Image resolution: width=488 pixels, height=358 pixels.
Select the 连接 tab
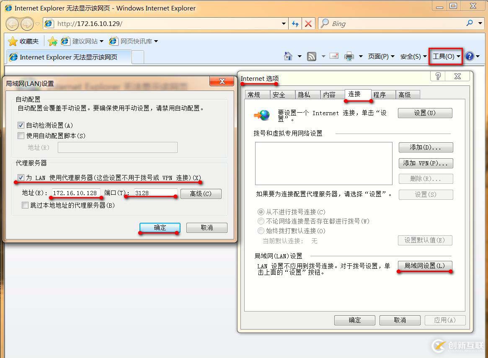click(x=358, y=94)
